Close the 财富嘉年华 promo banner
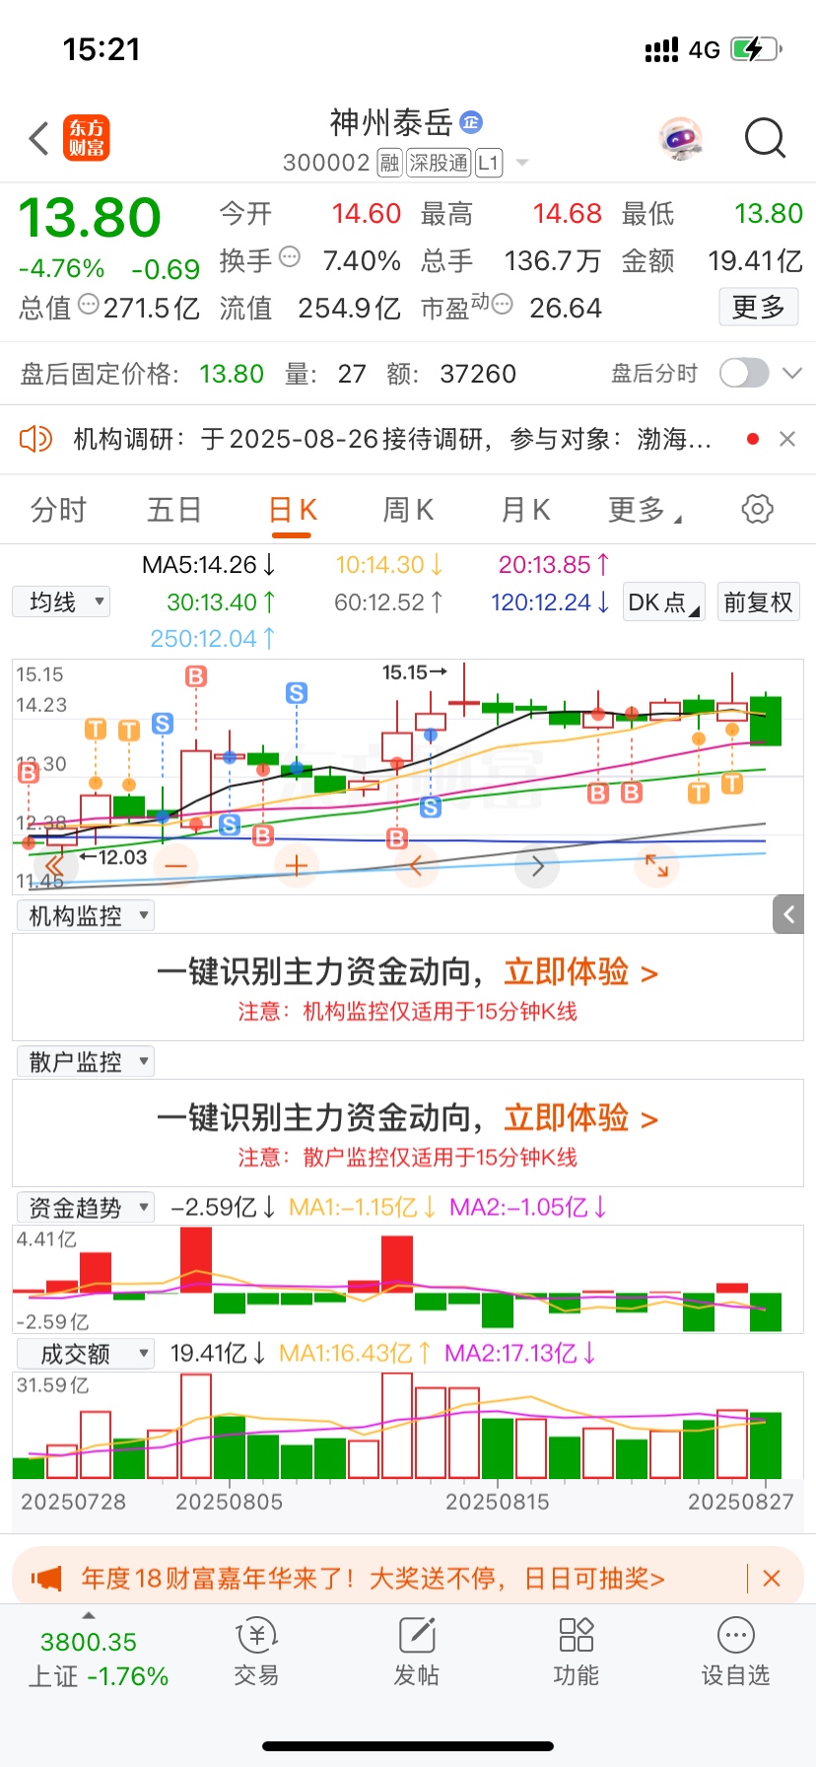This screenshot has height=1767, width=816. (x=772, y=1579)
